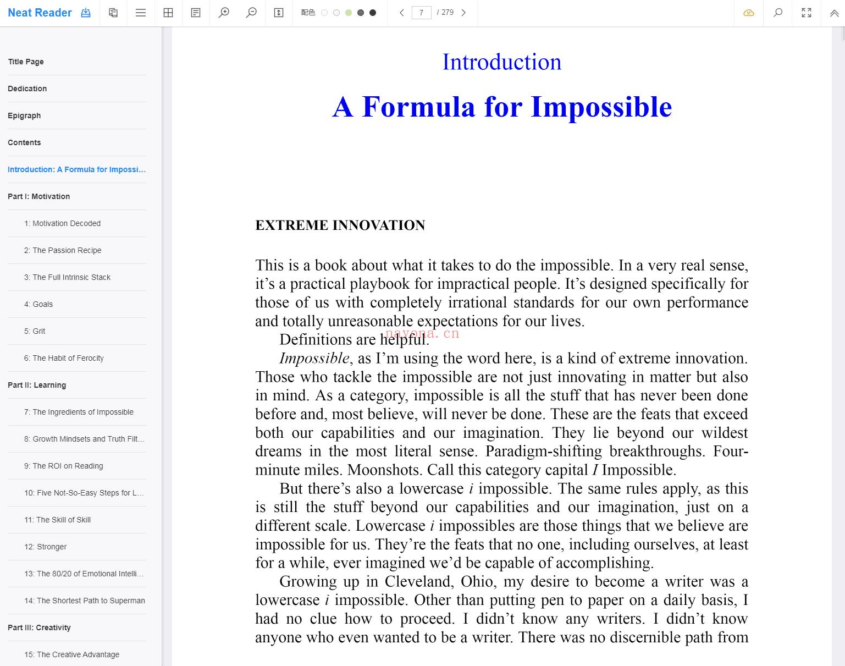This screenshot has height=666, width=845.
Task: Select the second light color theme
Action: 336,13
